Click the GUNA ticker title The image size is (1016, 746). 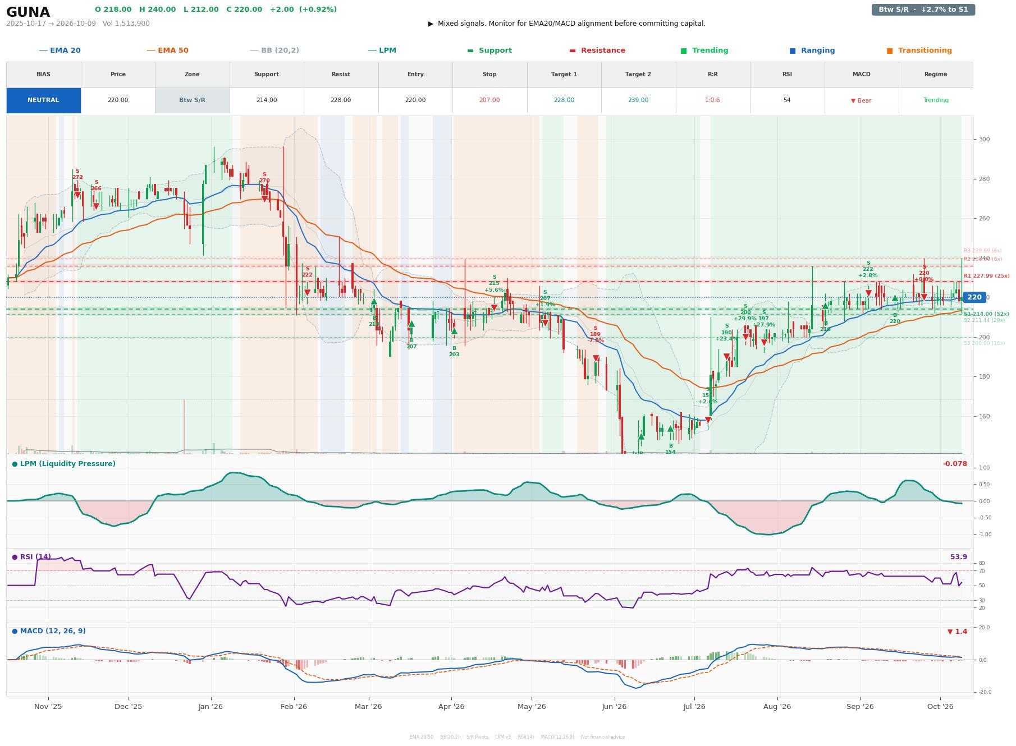pyautogui.click(x=28, y=12)
